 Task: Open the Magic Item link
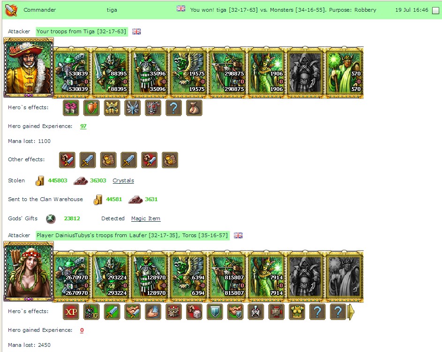pyautogui.click(x=146, y=218)
